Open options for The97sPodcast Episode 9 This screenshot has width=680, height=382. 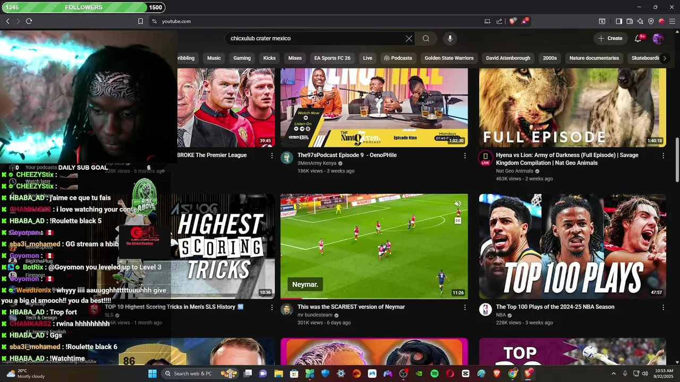(x=465, y=155)
